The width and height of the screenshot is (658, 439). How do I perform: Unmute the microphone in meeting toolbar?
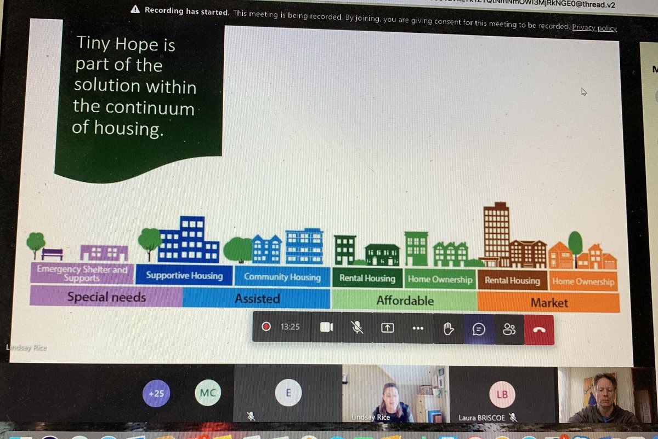tap(357, 327)
